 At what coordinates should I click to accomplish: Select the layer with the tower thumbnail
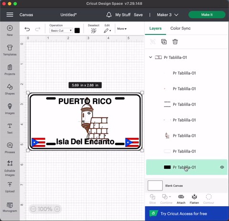point(187,136)
